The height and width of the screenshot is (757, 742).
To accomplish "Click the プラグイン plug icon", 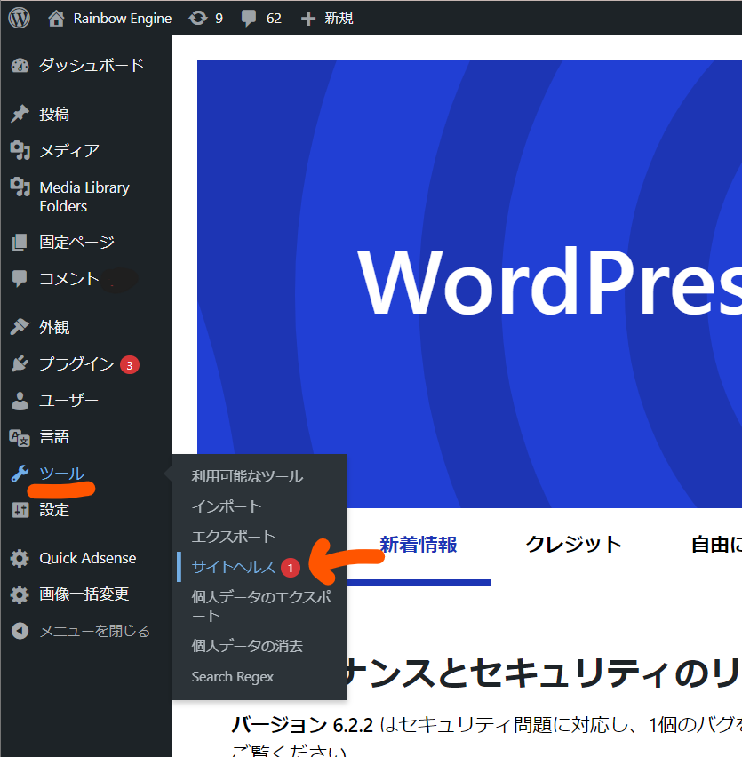I will pyautogui.click(x=20, y=363).
